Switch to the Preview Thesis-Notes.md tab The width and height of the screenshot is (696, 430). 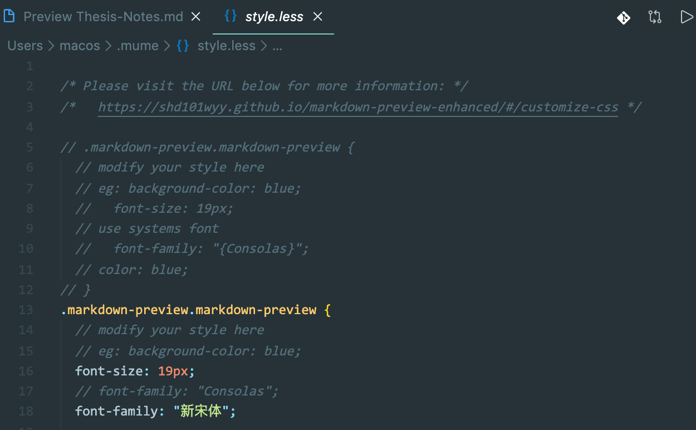(103, 17)
